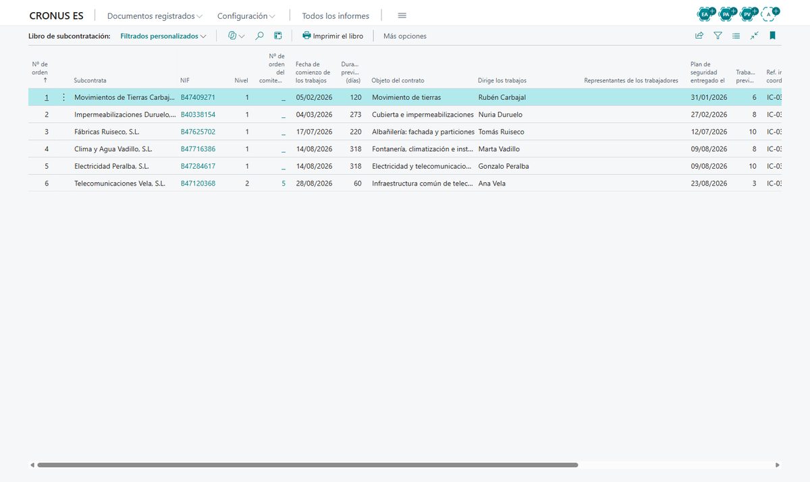
Task: Click the PV hexagon badge
Action: (x=748, y=14)
